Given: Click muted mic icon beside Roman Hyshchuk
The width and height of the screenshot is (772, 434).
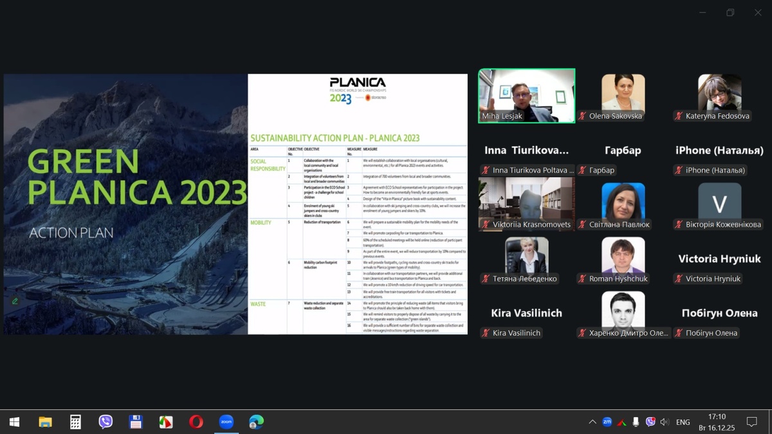Looking at the screenshot, I should (582, 279).
